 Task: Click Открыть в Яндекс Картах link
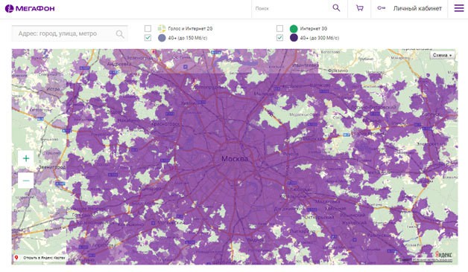pos(44,258)
